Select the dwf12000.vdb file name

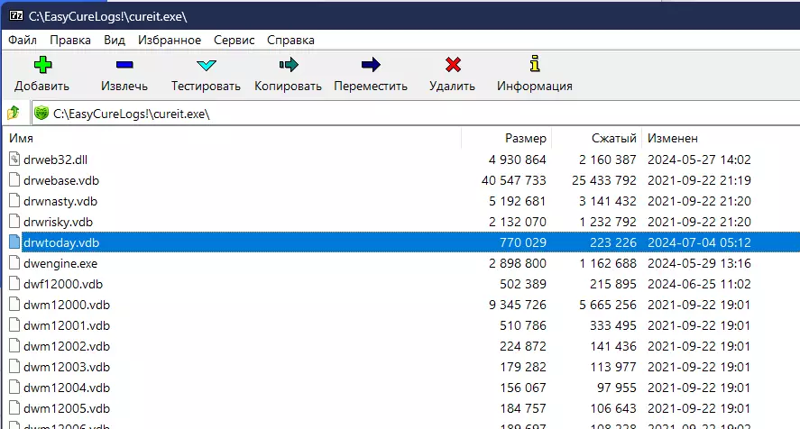[x=63, y=284]
